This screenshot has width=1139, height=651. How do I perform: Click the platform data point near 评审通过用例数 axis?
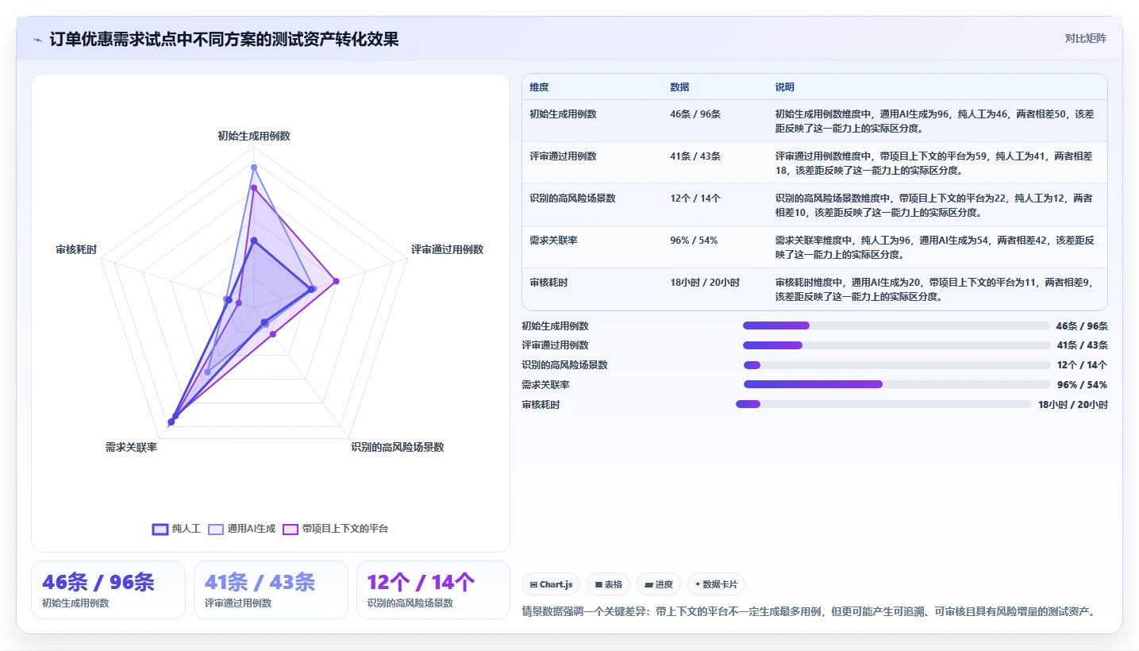[x=336, y=280]
